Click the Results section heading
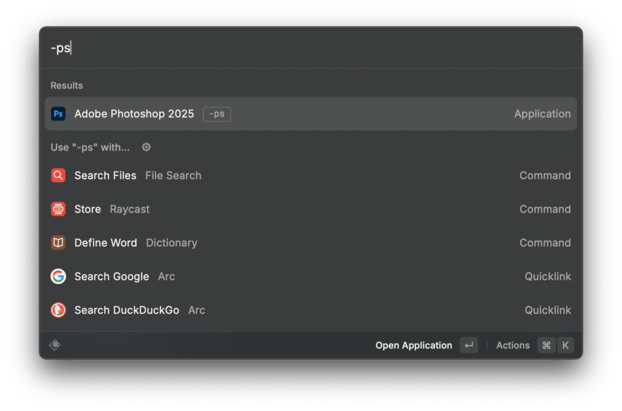 (x=67, y=85)
